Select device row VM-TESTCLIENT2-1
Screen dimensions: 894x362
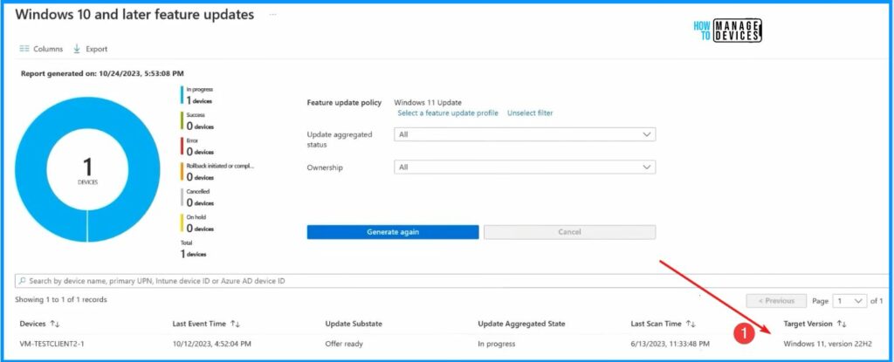(x=52, y=344)
